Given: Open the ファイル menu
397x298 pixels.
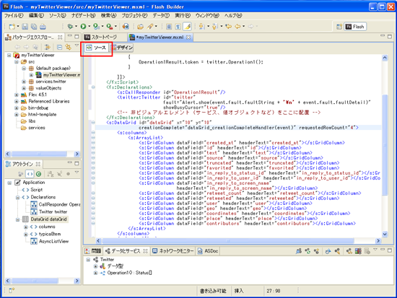Looking at the screenshot, I should (x=14, y=15).
